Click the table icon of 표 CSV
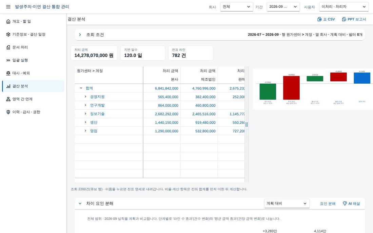This screenshot has height=233, width=373. pos(319,19)
